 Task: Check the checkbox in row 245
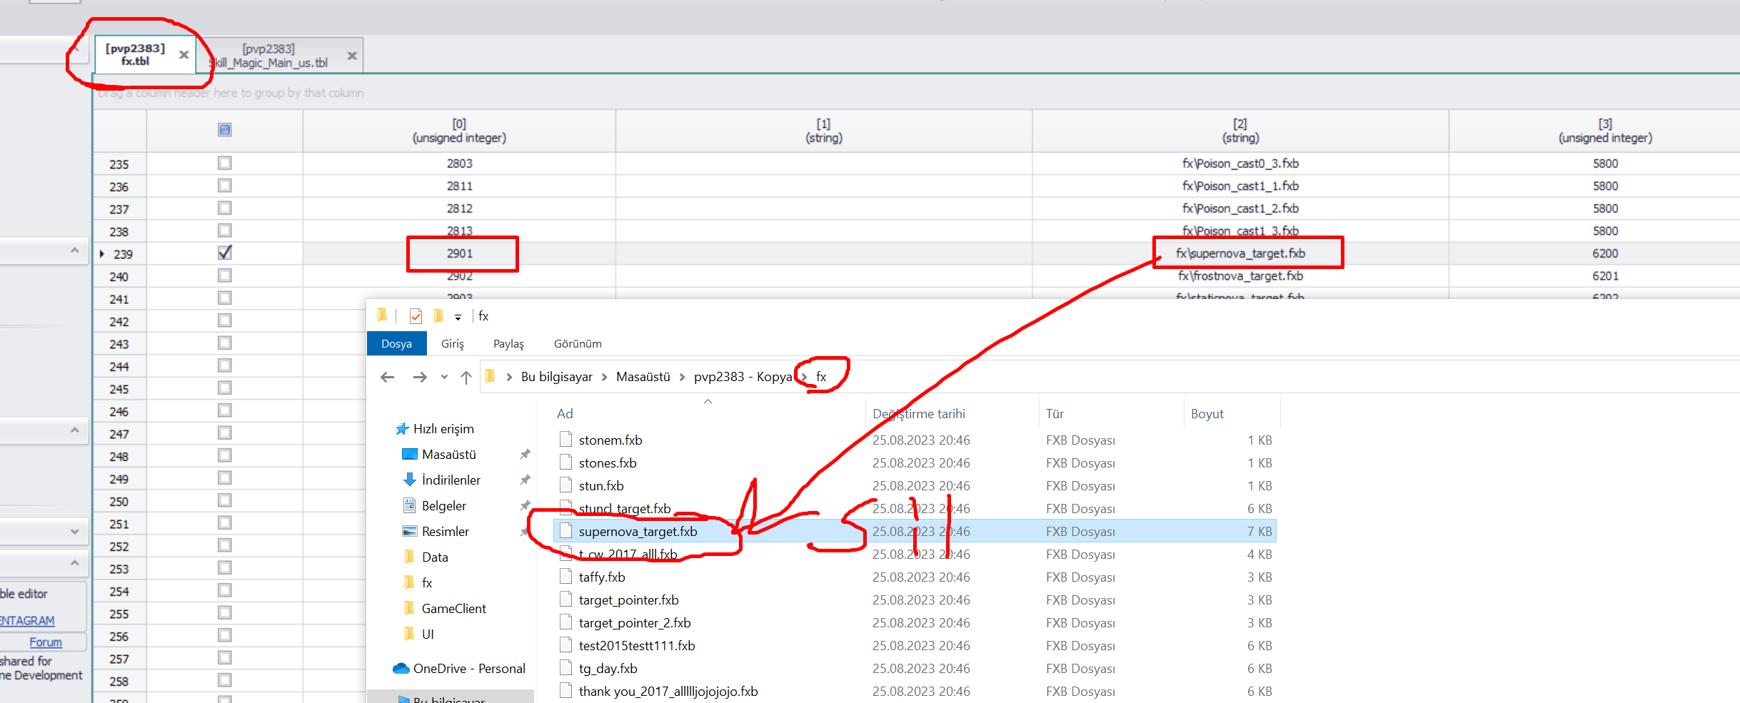click(x=225, y=388)
